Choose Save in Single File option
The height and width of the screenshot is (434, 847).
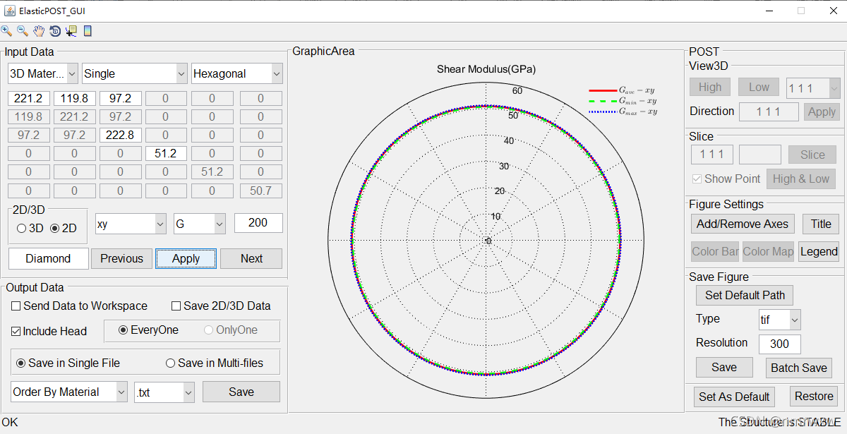pyautogui.click(x=21, y=363)
